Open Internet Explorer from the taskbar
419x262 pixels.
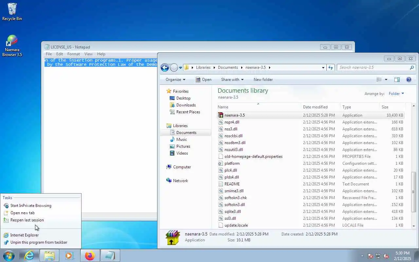[x=29, y=255]
